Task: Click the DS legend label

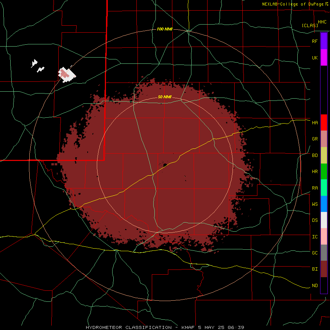Action: pos(315,220)
